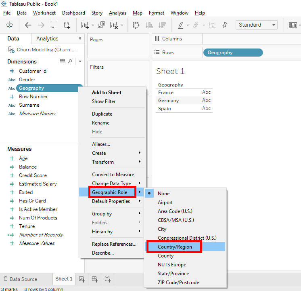This screenshot has width=301, height=291.
Task: Create a new story from bottom tab icons
Action: pos(108,279)
